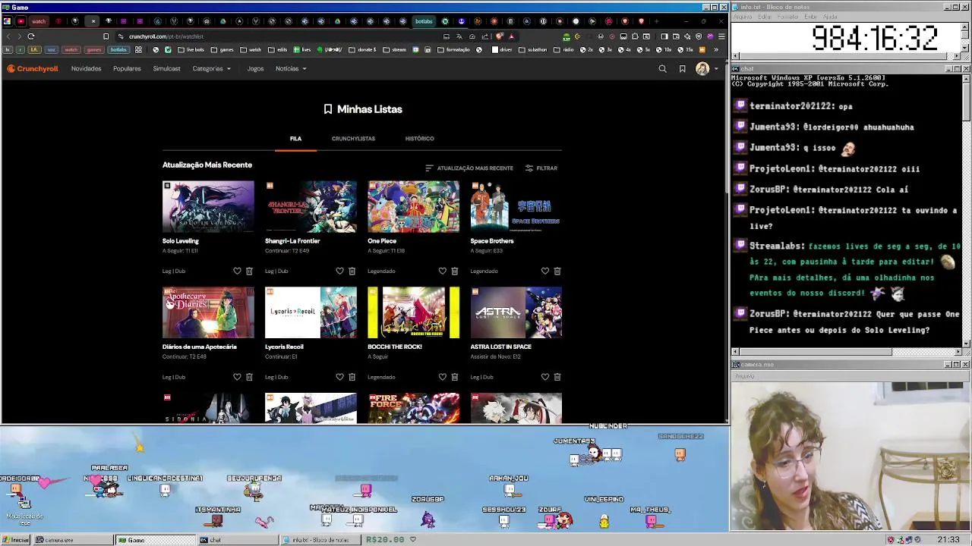This screenshot has width=972, height=546.
Task: Open the browser hamburger menu
Action: click(721, 36)
